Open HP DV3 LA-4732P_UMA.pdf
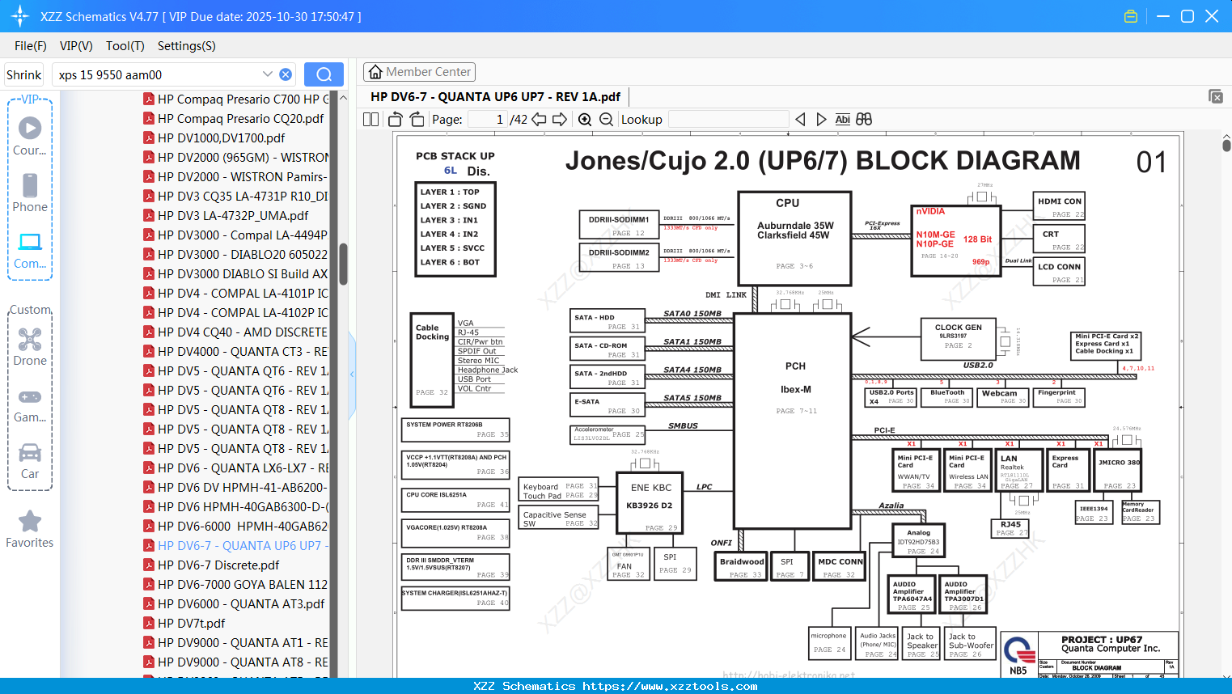 pyautogui.click(x=226, y=215)
